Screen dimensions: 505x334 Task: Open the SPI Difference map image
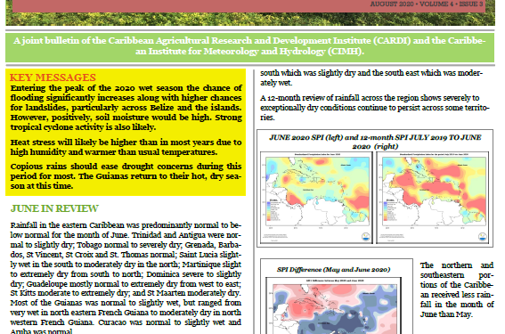[x=333, y=305]
